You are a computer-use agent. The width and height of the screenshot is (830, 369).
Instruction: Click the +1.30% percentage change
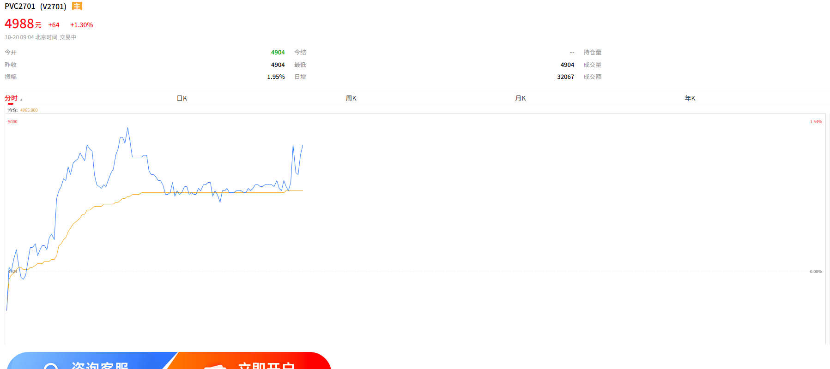click(82, 25)
